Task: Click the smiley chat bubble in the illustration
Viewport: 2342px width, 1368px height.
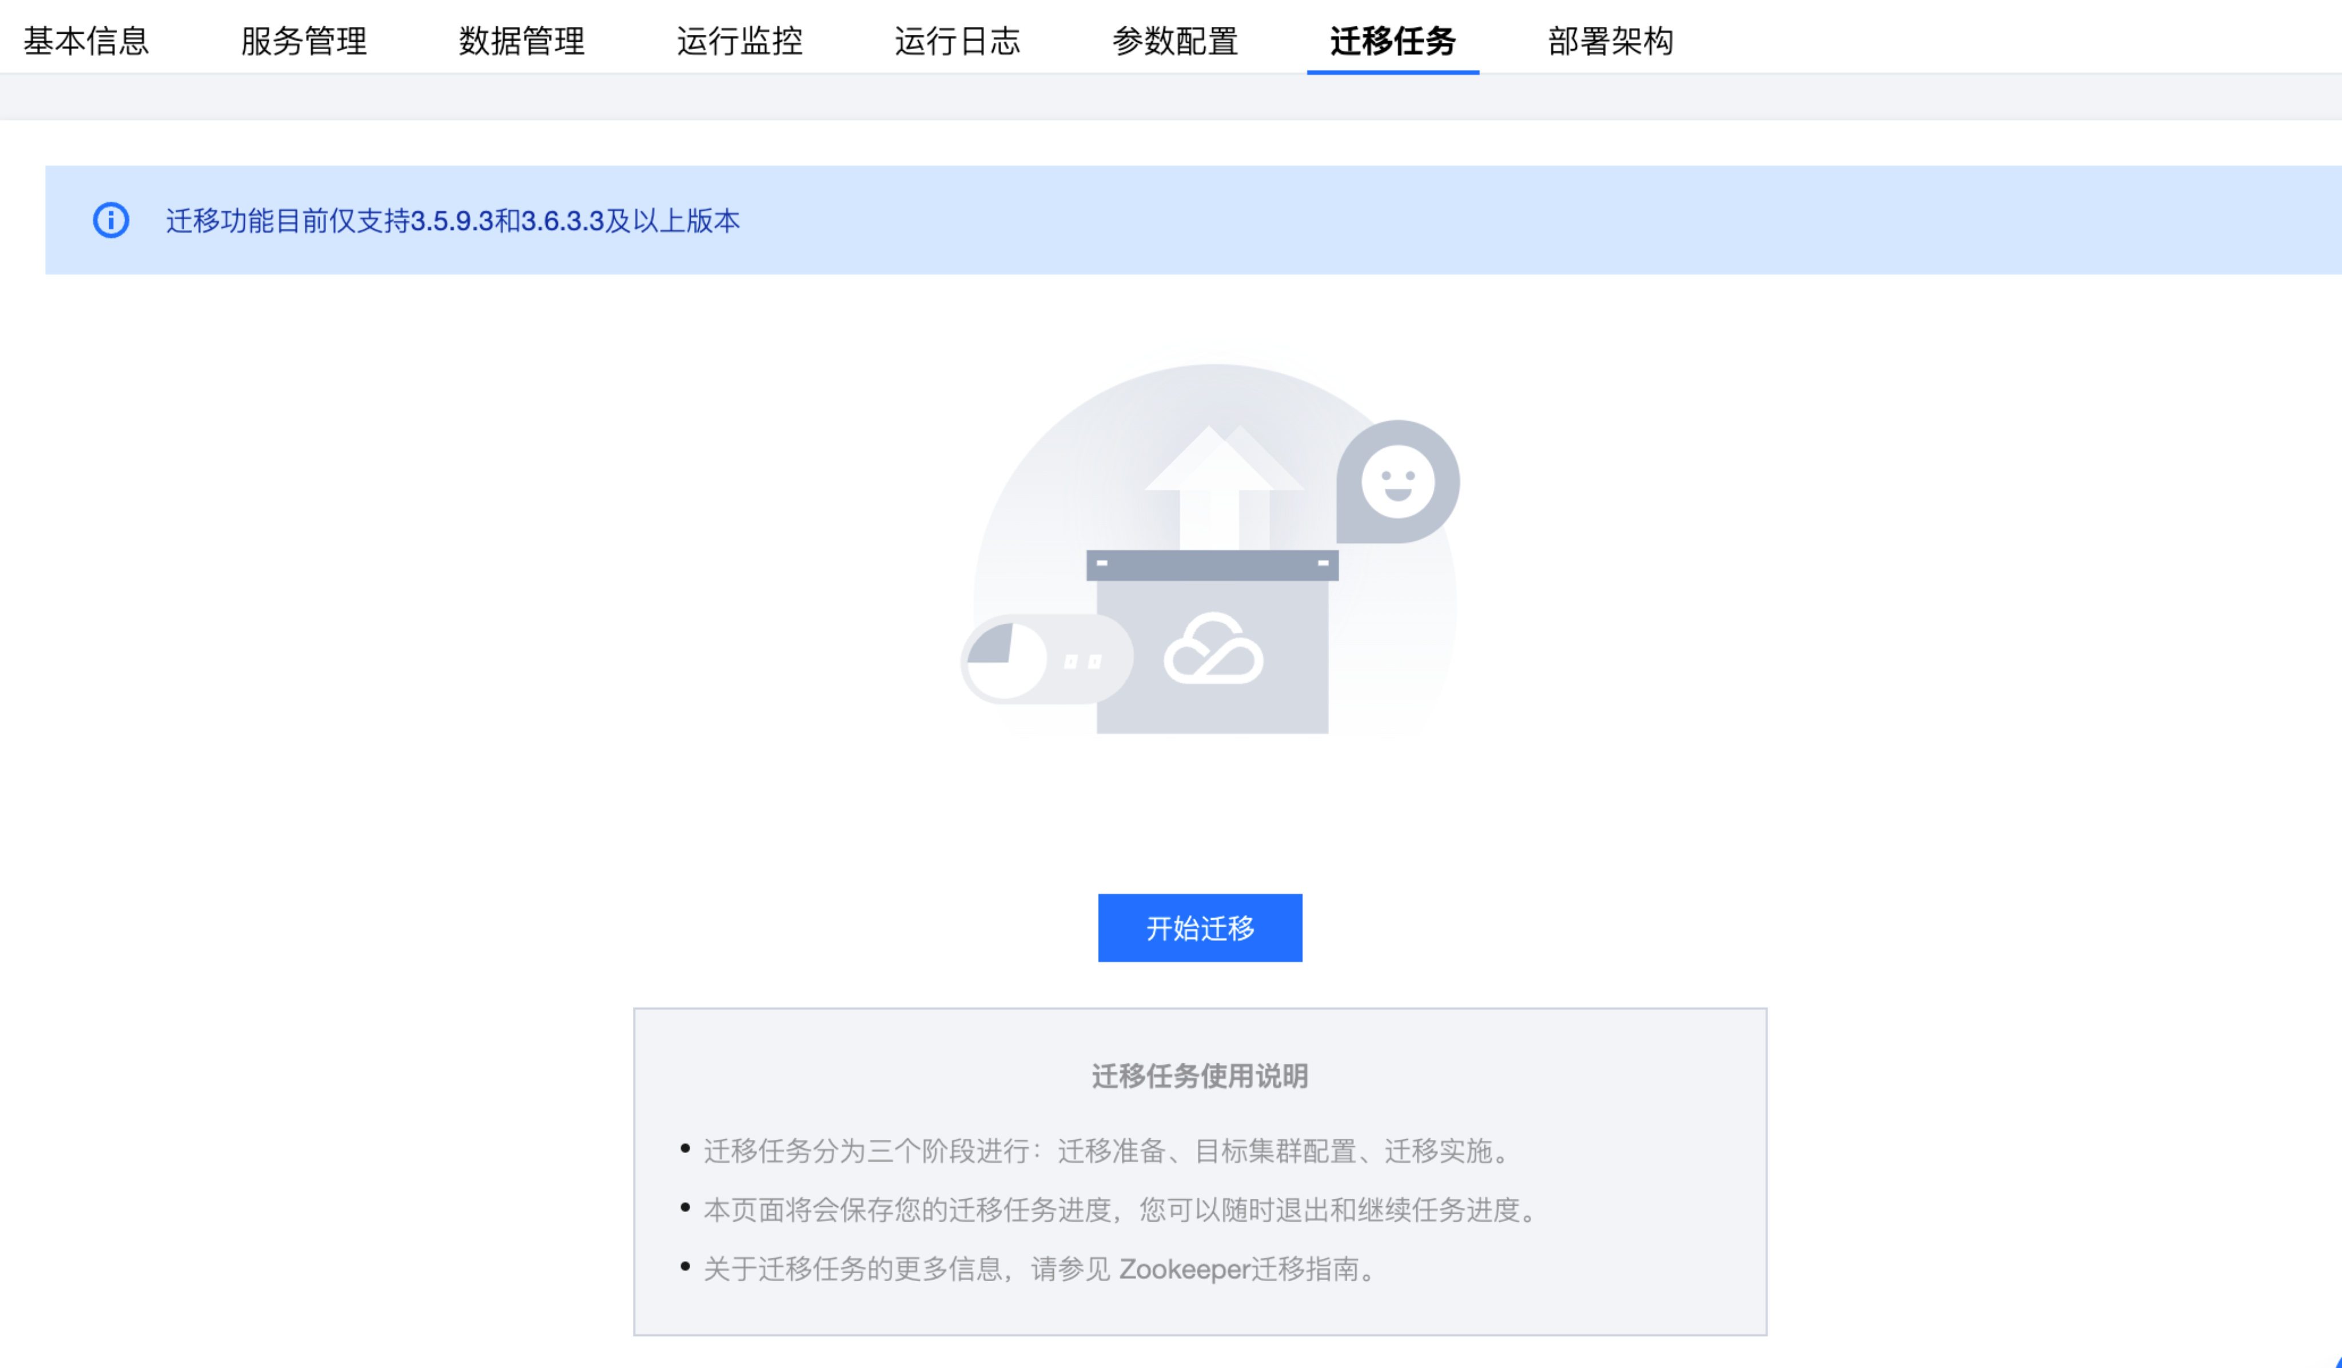Action: [1398, 481]
